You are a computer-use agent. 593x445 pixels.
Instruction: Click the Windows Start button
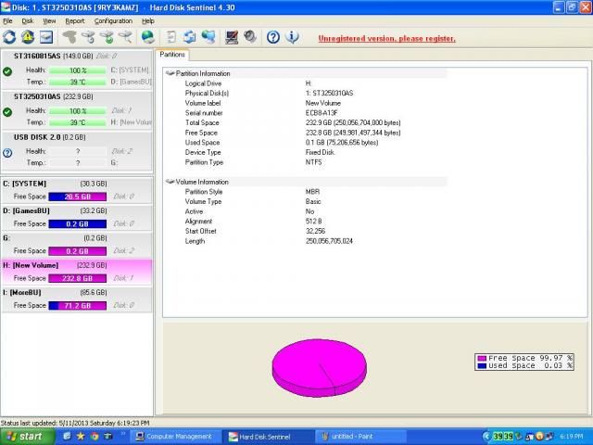(24, 436)
